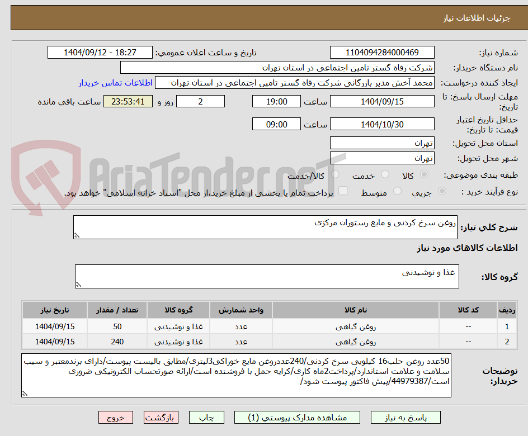Click row number 2 cell
The height and width of the screenshot is (436, 528).
pyautogui.click(x=507, y=342)
